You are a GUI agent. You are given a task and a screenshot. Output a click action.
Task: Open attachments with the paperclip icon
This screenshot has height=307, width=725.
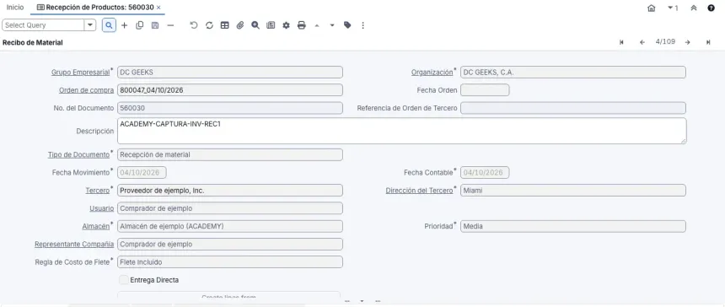(240, 25)
